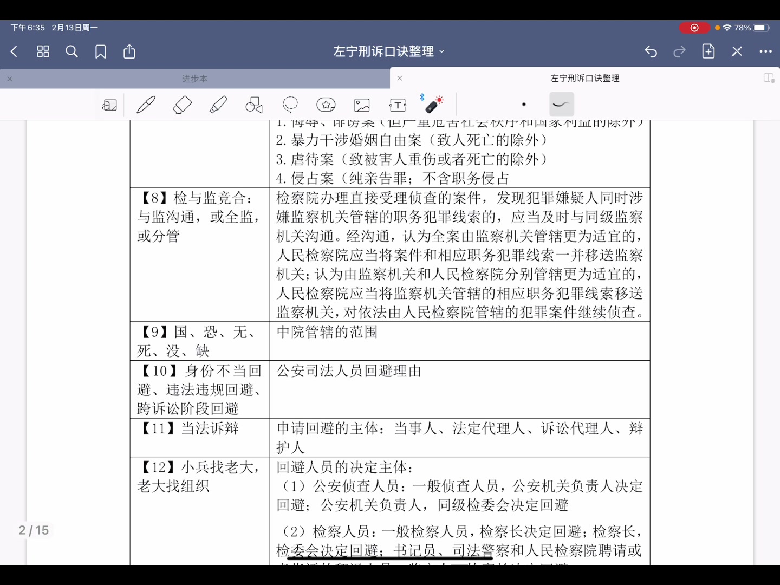Tap the screen recording indicator
780x585 pixels.
pos(694,28)
